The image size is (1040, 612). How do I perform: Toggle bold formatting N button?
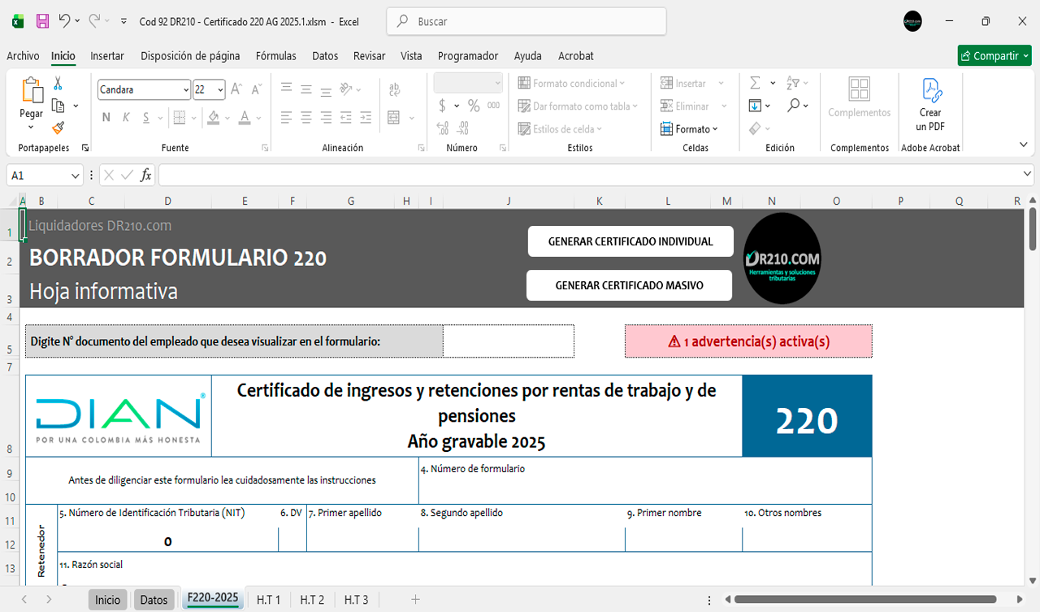[106, 117]
